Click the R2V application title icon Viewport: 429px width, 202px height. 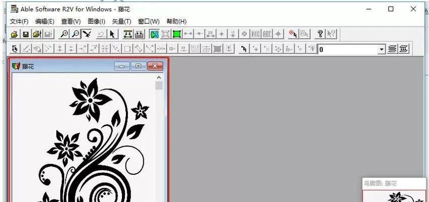(x=14, y=9)
